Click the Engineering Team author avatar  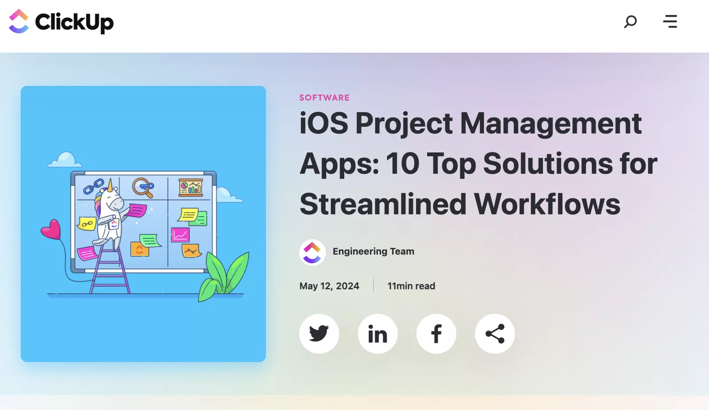(x=312, y=252)
